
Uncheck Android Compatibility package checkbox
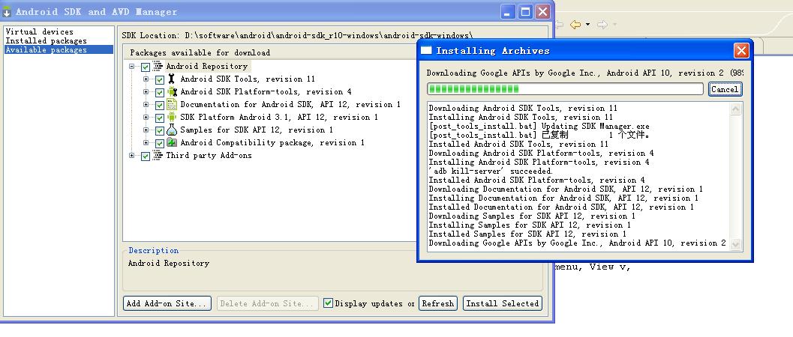point(160,143)
